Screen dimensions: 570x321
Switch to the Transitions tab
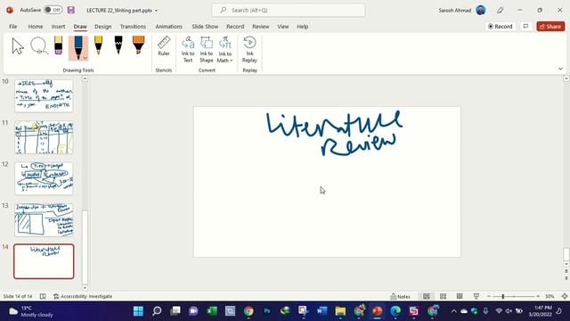click(x=133, y=27)
